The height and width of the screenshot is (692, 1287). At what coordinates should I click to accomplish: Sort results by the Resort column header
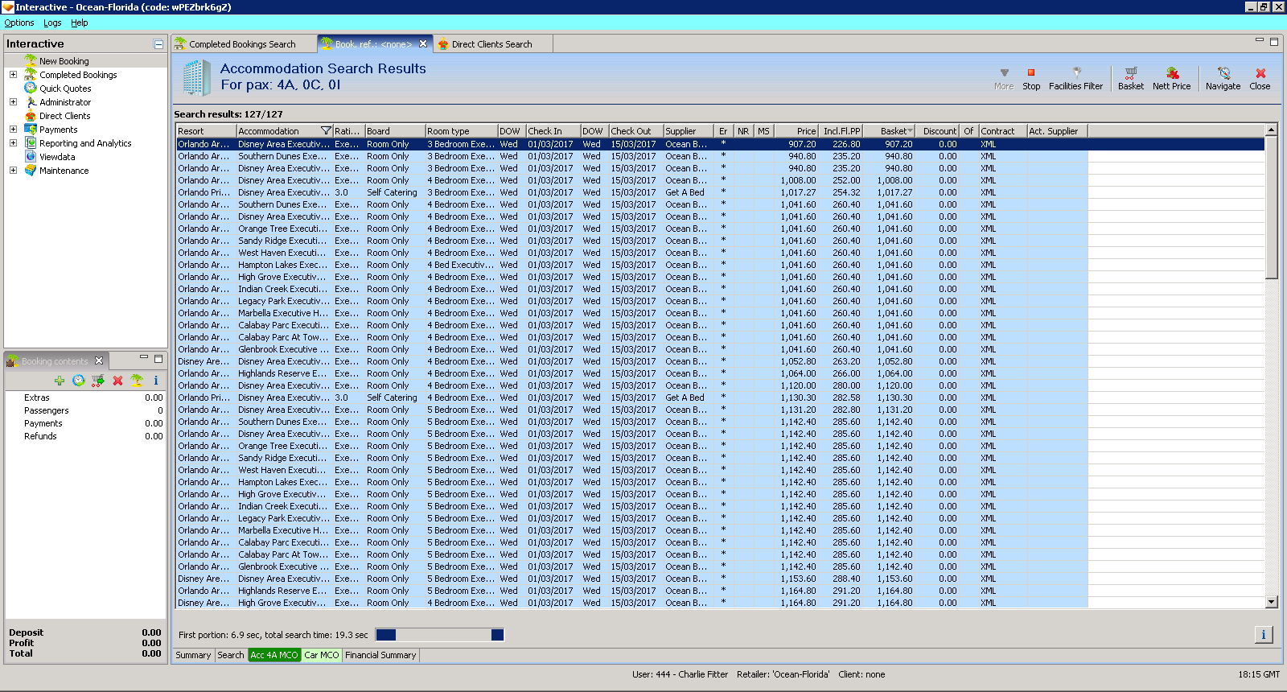(x=206, y=131)
